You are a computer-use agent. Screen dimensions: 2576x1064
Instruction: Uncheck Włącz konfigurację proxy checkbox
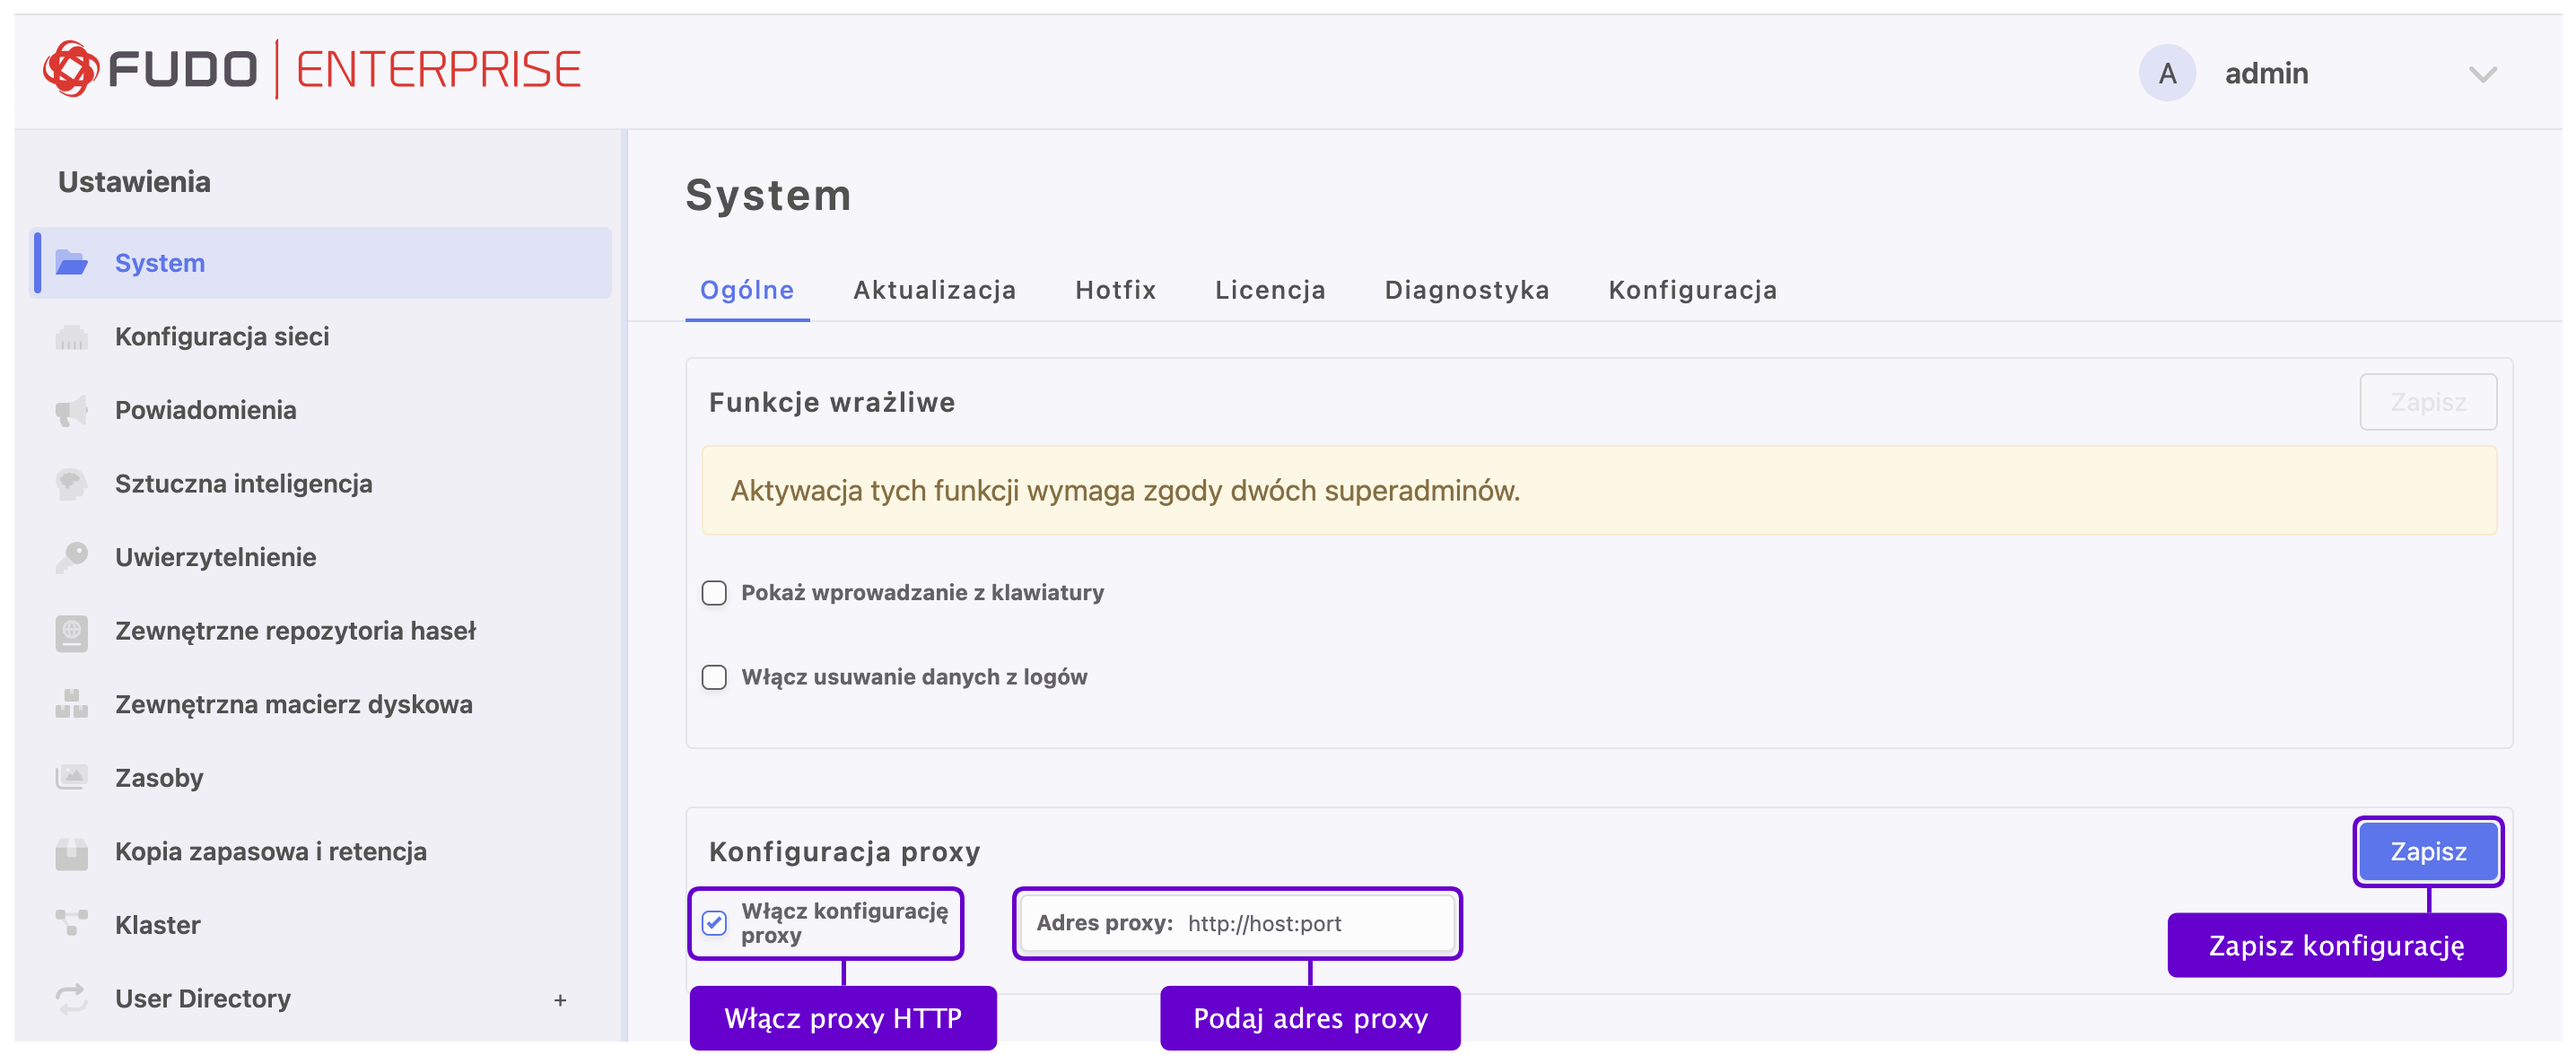(714, 922)
